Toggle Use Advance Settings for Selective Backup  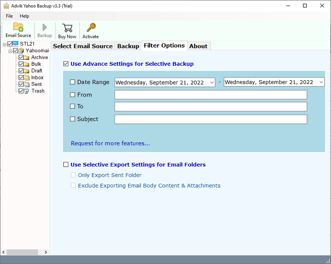(66, 63)
